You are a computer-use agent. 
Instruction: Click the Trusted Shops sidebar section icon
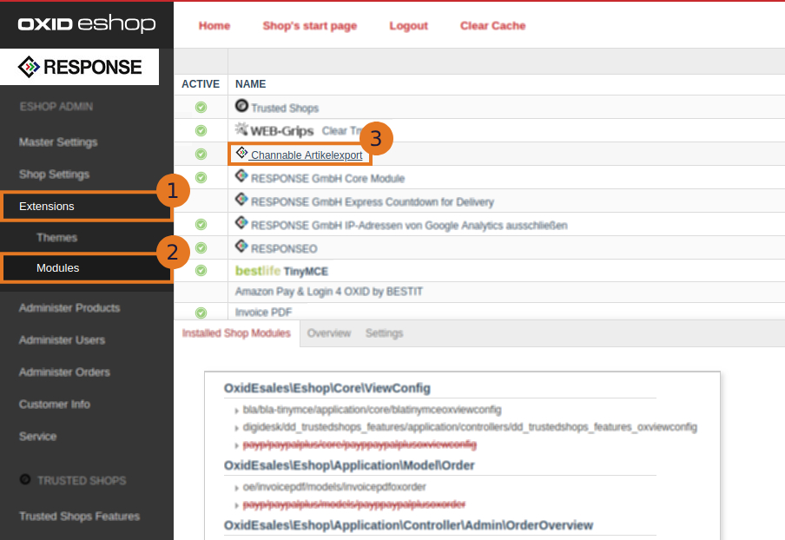tap(25, 480)
